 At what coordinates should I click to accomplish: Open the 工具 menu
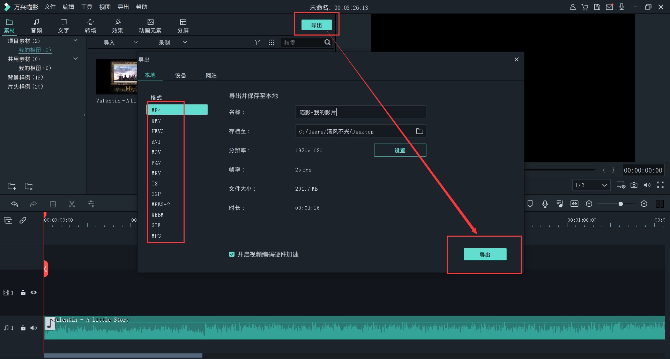click(87, 7)
